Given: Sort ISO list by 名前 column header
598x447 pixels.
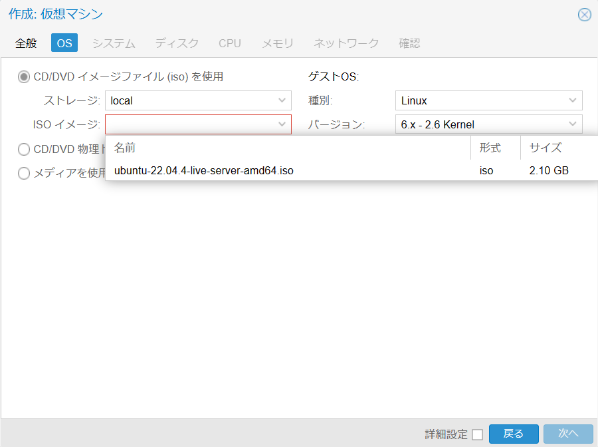Looking at the screenshot, I should click(288, 148).
